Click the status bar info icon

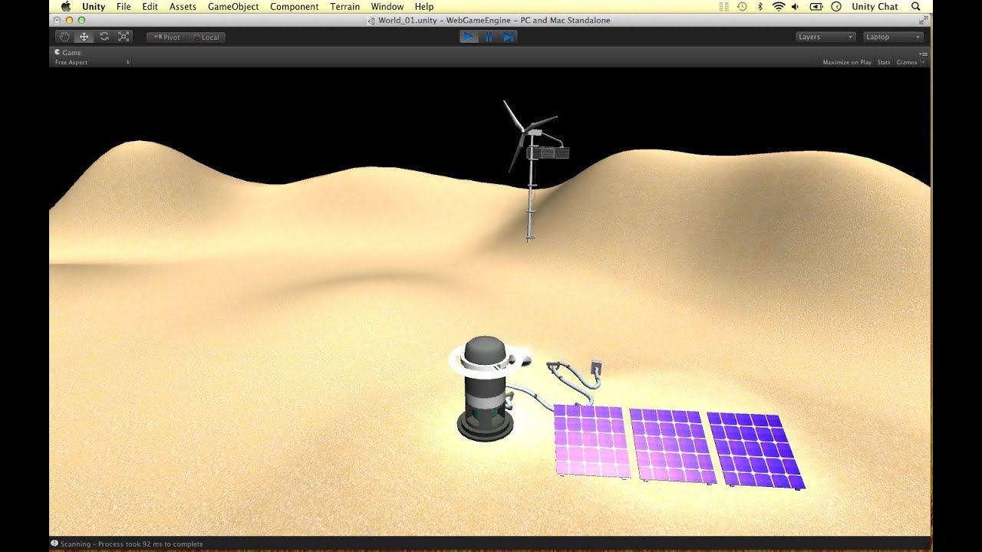(x=54, y=544)
